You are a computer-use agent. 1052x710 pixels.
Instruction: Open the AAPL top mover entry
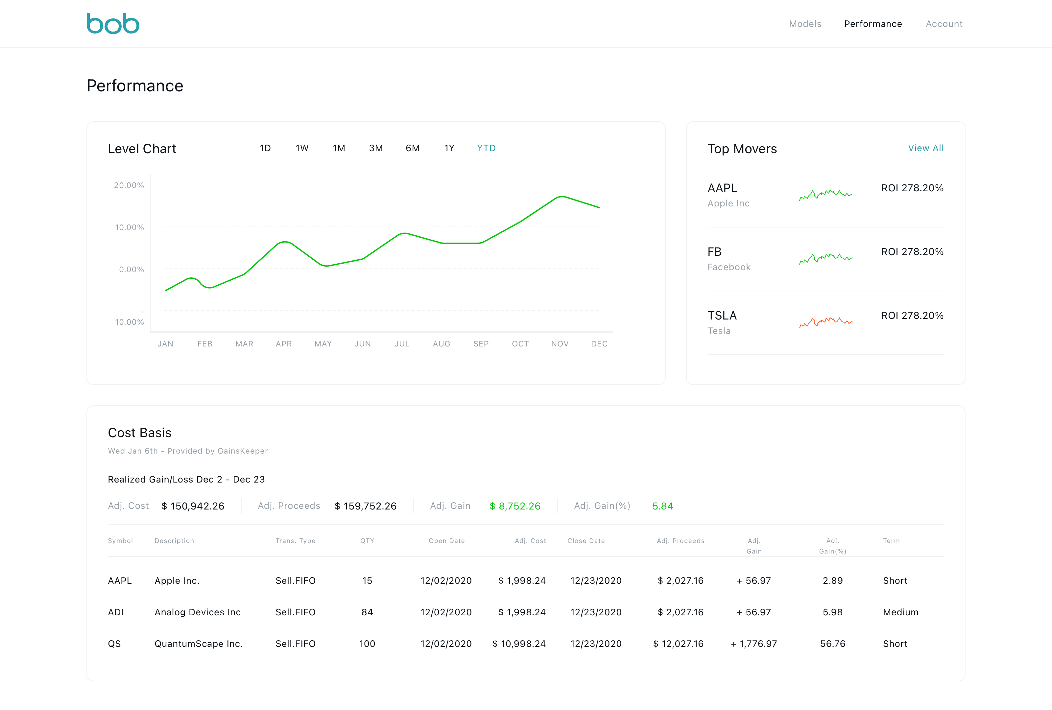pyautogui.click(x=825, y=195)
